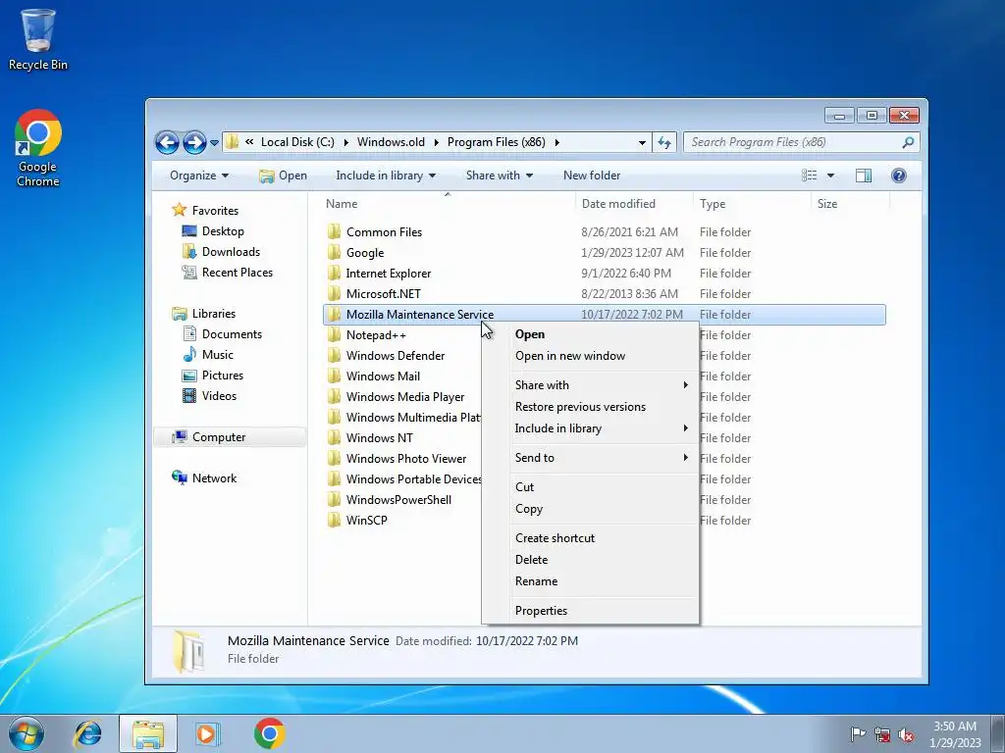This screenshot has height=753, width=1005.
Task: Open the More view options arrow
Action: click(x=830, y=176)
